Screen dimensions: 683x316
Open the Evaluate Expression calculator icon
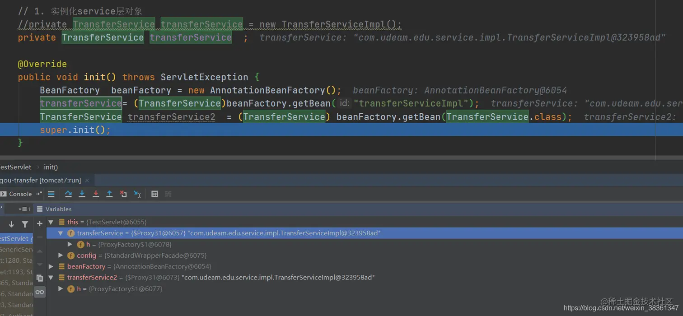point(154,194)
